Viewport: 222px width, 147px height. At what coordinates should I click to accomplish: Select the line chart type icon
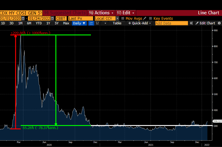pyautogui.click(x=91, y=23)
